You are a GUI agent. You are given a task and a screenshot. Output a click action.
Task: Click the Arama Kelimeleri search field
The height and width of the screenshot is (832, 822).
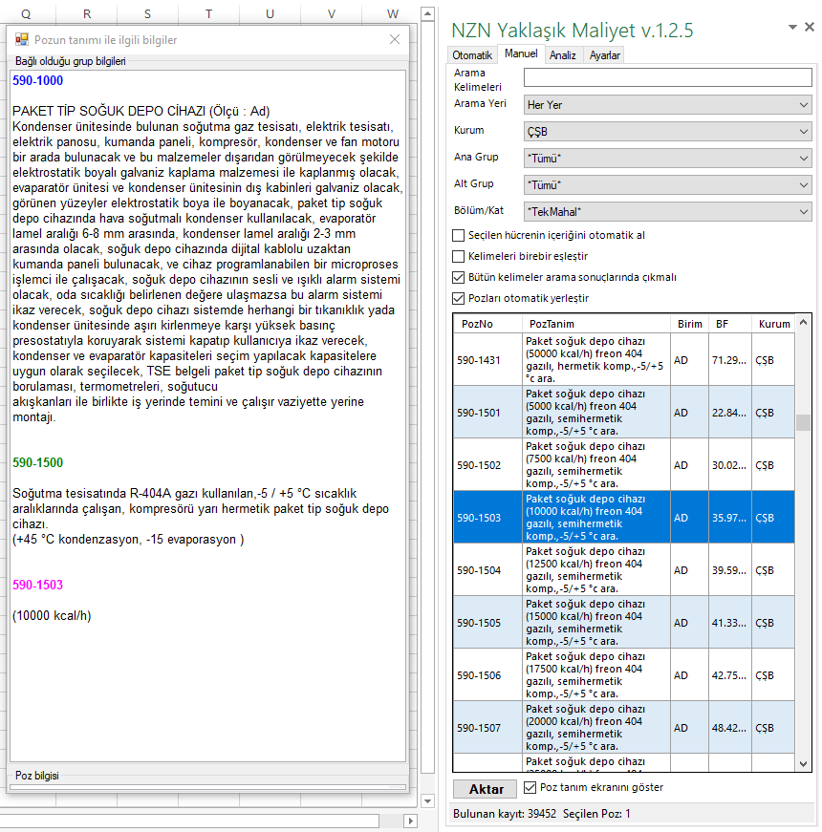667,77
